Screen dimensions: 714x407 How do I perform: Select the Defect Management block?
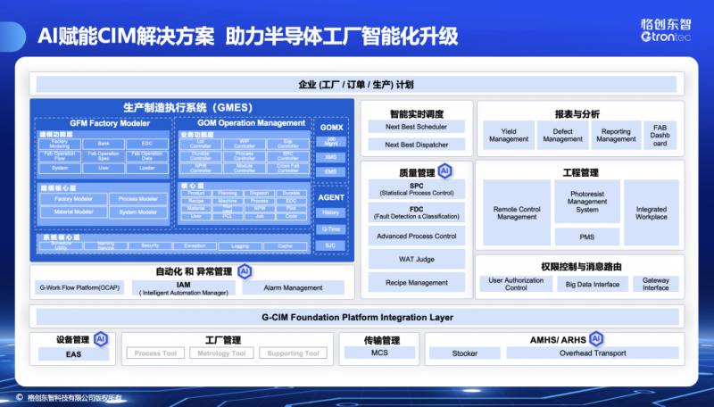(562, 135)
